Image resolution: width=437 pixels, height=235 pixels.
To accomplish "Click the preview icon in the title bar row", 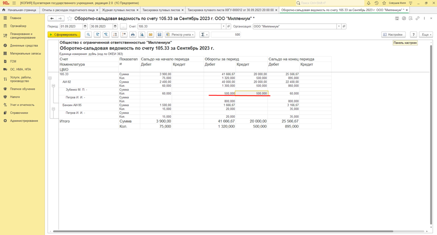I will tap(411, 18).
